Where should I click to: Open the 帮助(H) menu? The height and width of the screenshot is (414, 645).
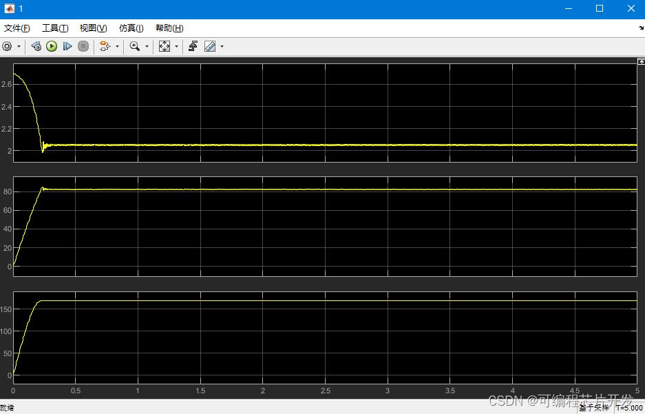click(x=169, y=28)
